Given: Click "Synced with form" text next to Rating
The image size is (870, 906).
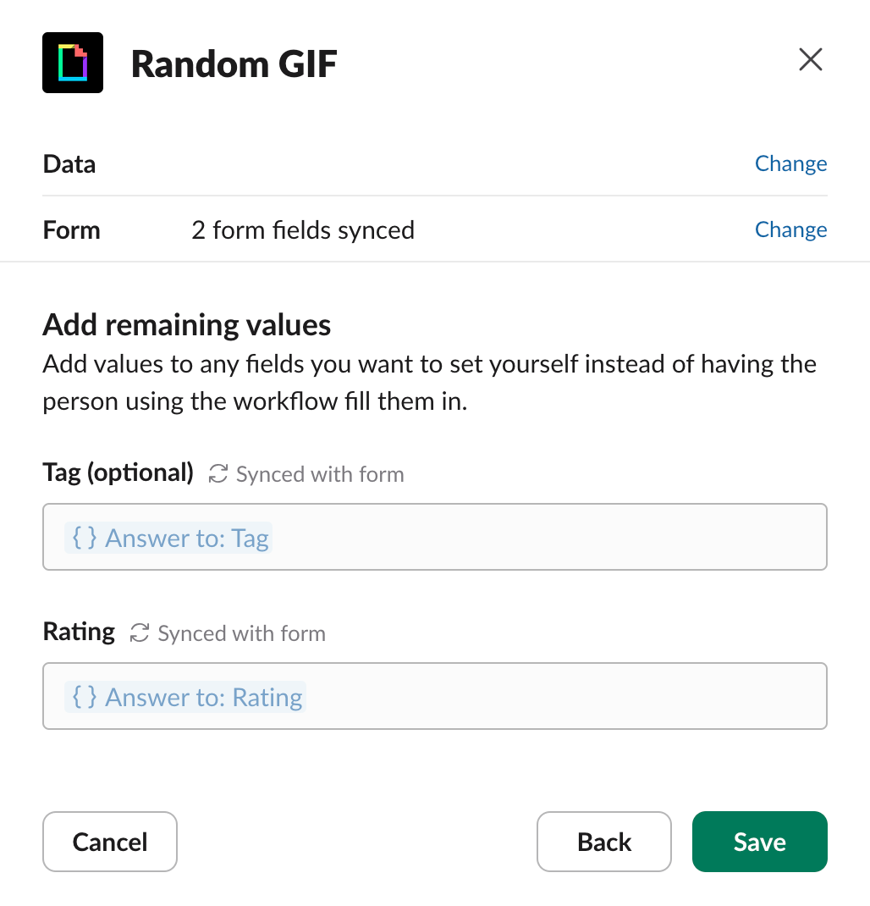Looking at the screenshot, I should 241,633.
